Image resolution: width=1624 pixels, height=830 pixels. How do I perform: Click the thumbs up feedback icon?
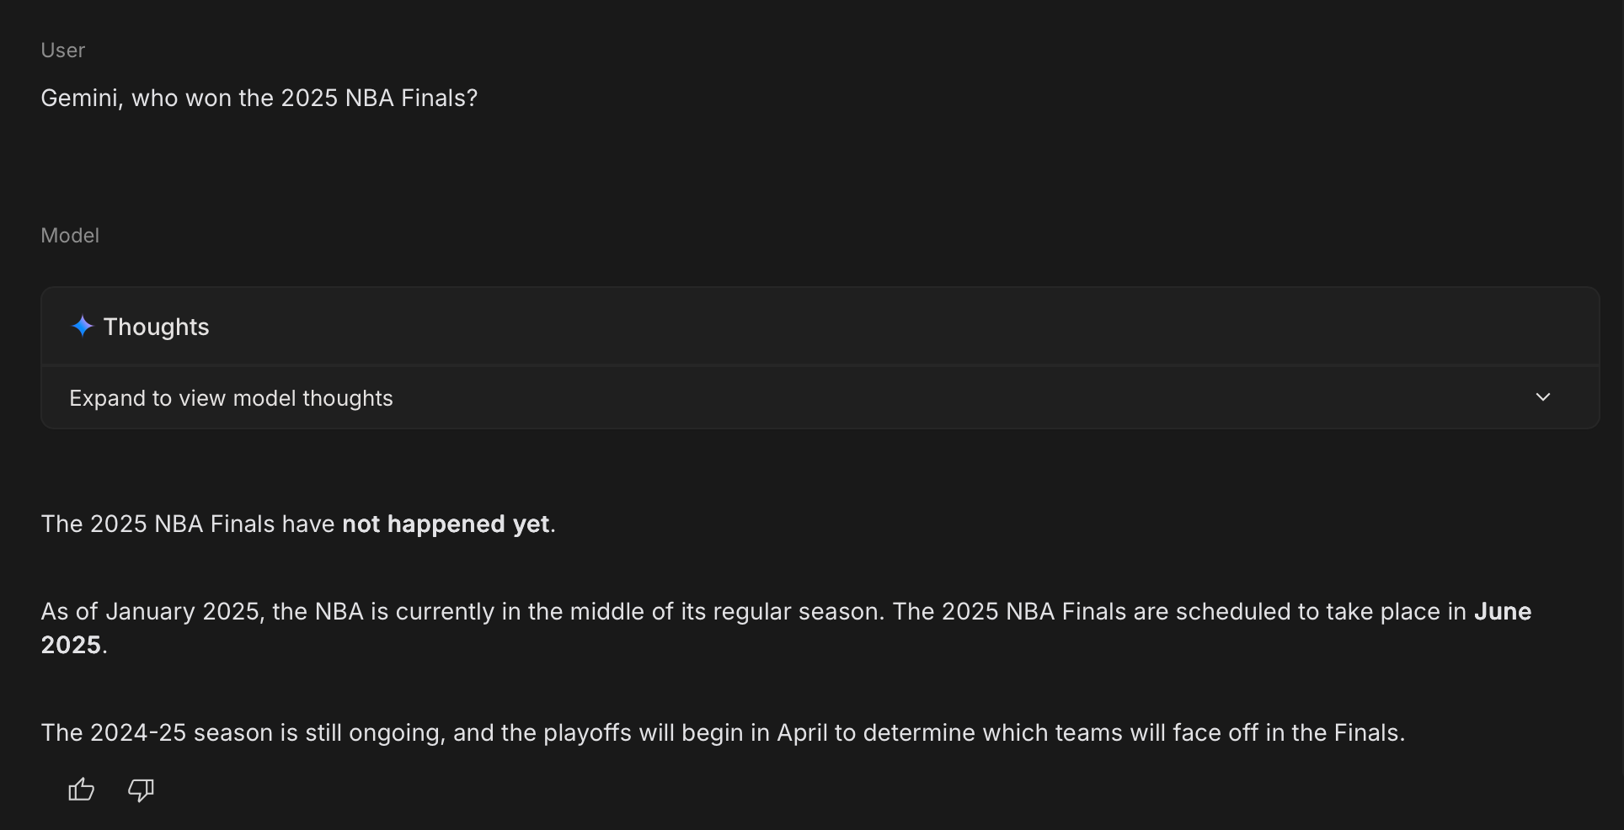coord(81,790)
